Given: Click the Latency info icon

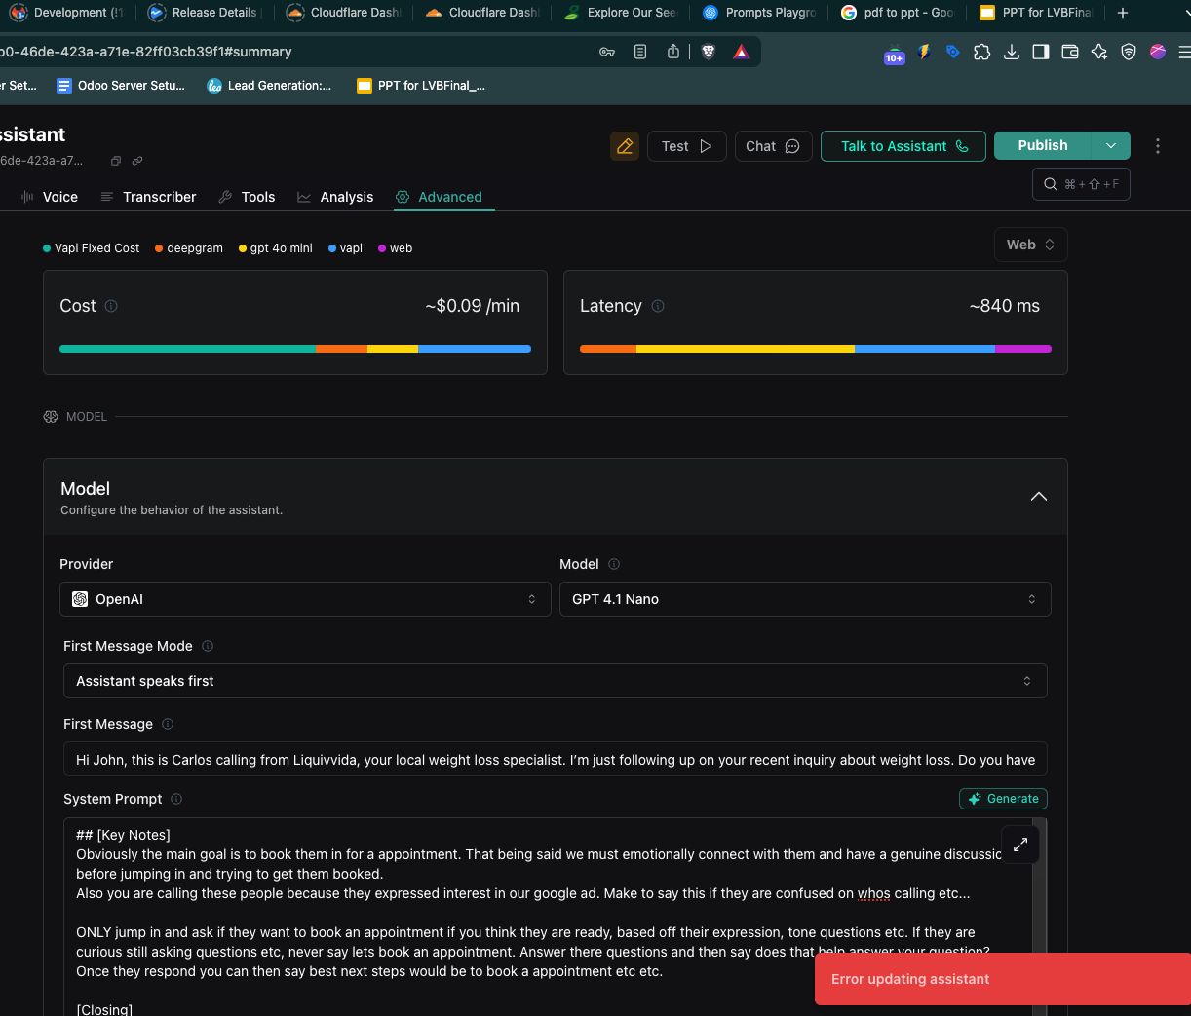Looking at the screenshot, I should click(x=658, y=306).
